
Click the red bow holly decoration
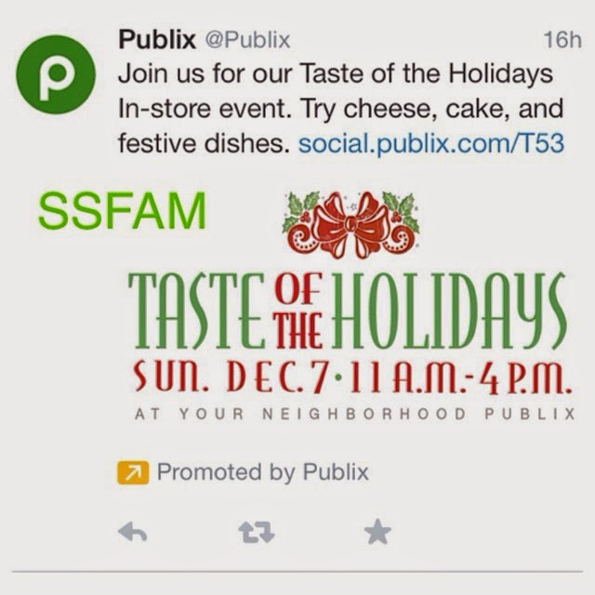click(x=350, y=224)
